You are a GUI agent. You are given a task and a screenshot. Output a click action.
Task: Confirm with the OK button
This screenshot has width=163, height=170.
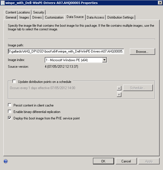[103, 161]
